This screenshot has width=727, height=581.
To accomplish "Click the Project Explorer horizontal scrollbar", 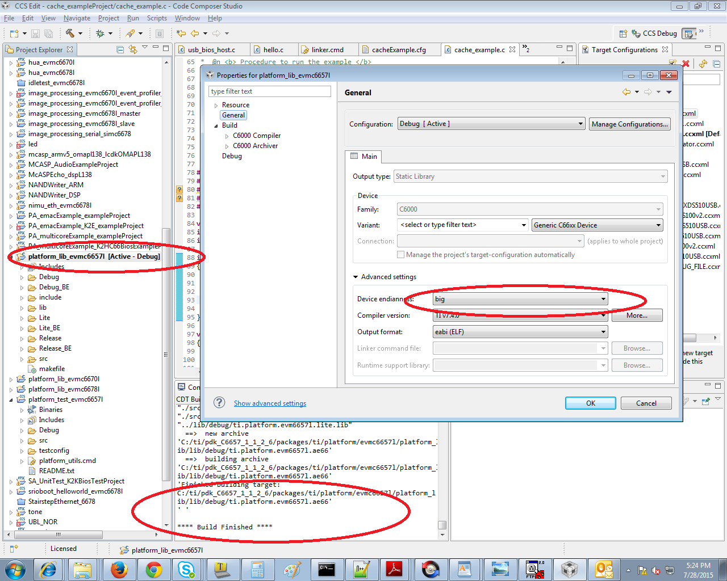I will pyautogui.click(x=58, y=534).
